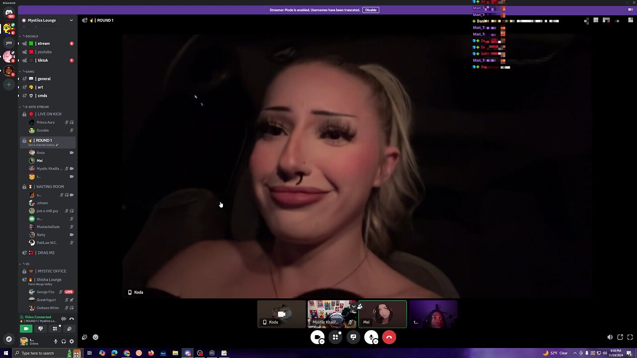Image resolution: width=637 pixels, height=358 pixels.
Task: Click user Prince Aura in voice list
Action: 51,122
